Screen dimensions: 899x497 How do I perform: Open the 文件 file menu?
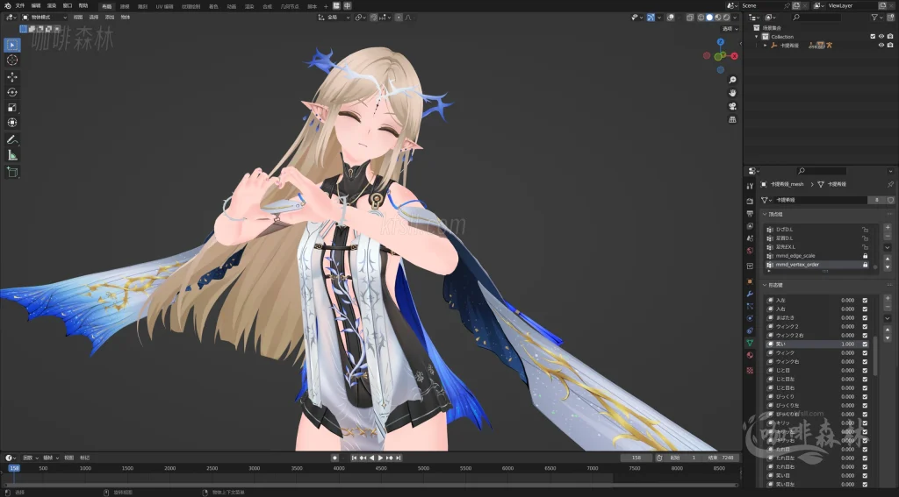click(20, 6)
